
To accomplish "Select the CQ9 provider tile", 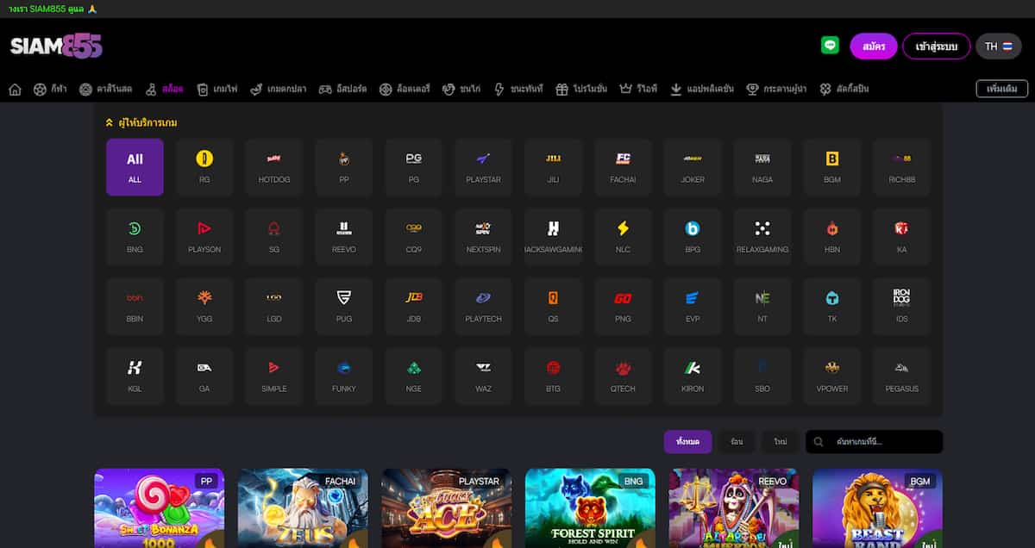I will coord(414,236).
